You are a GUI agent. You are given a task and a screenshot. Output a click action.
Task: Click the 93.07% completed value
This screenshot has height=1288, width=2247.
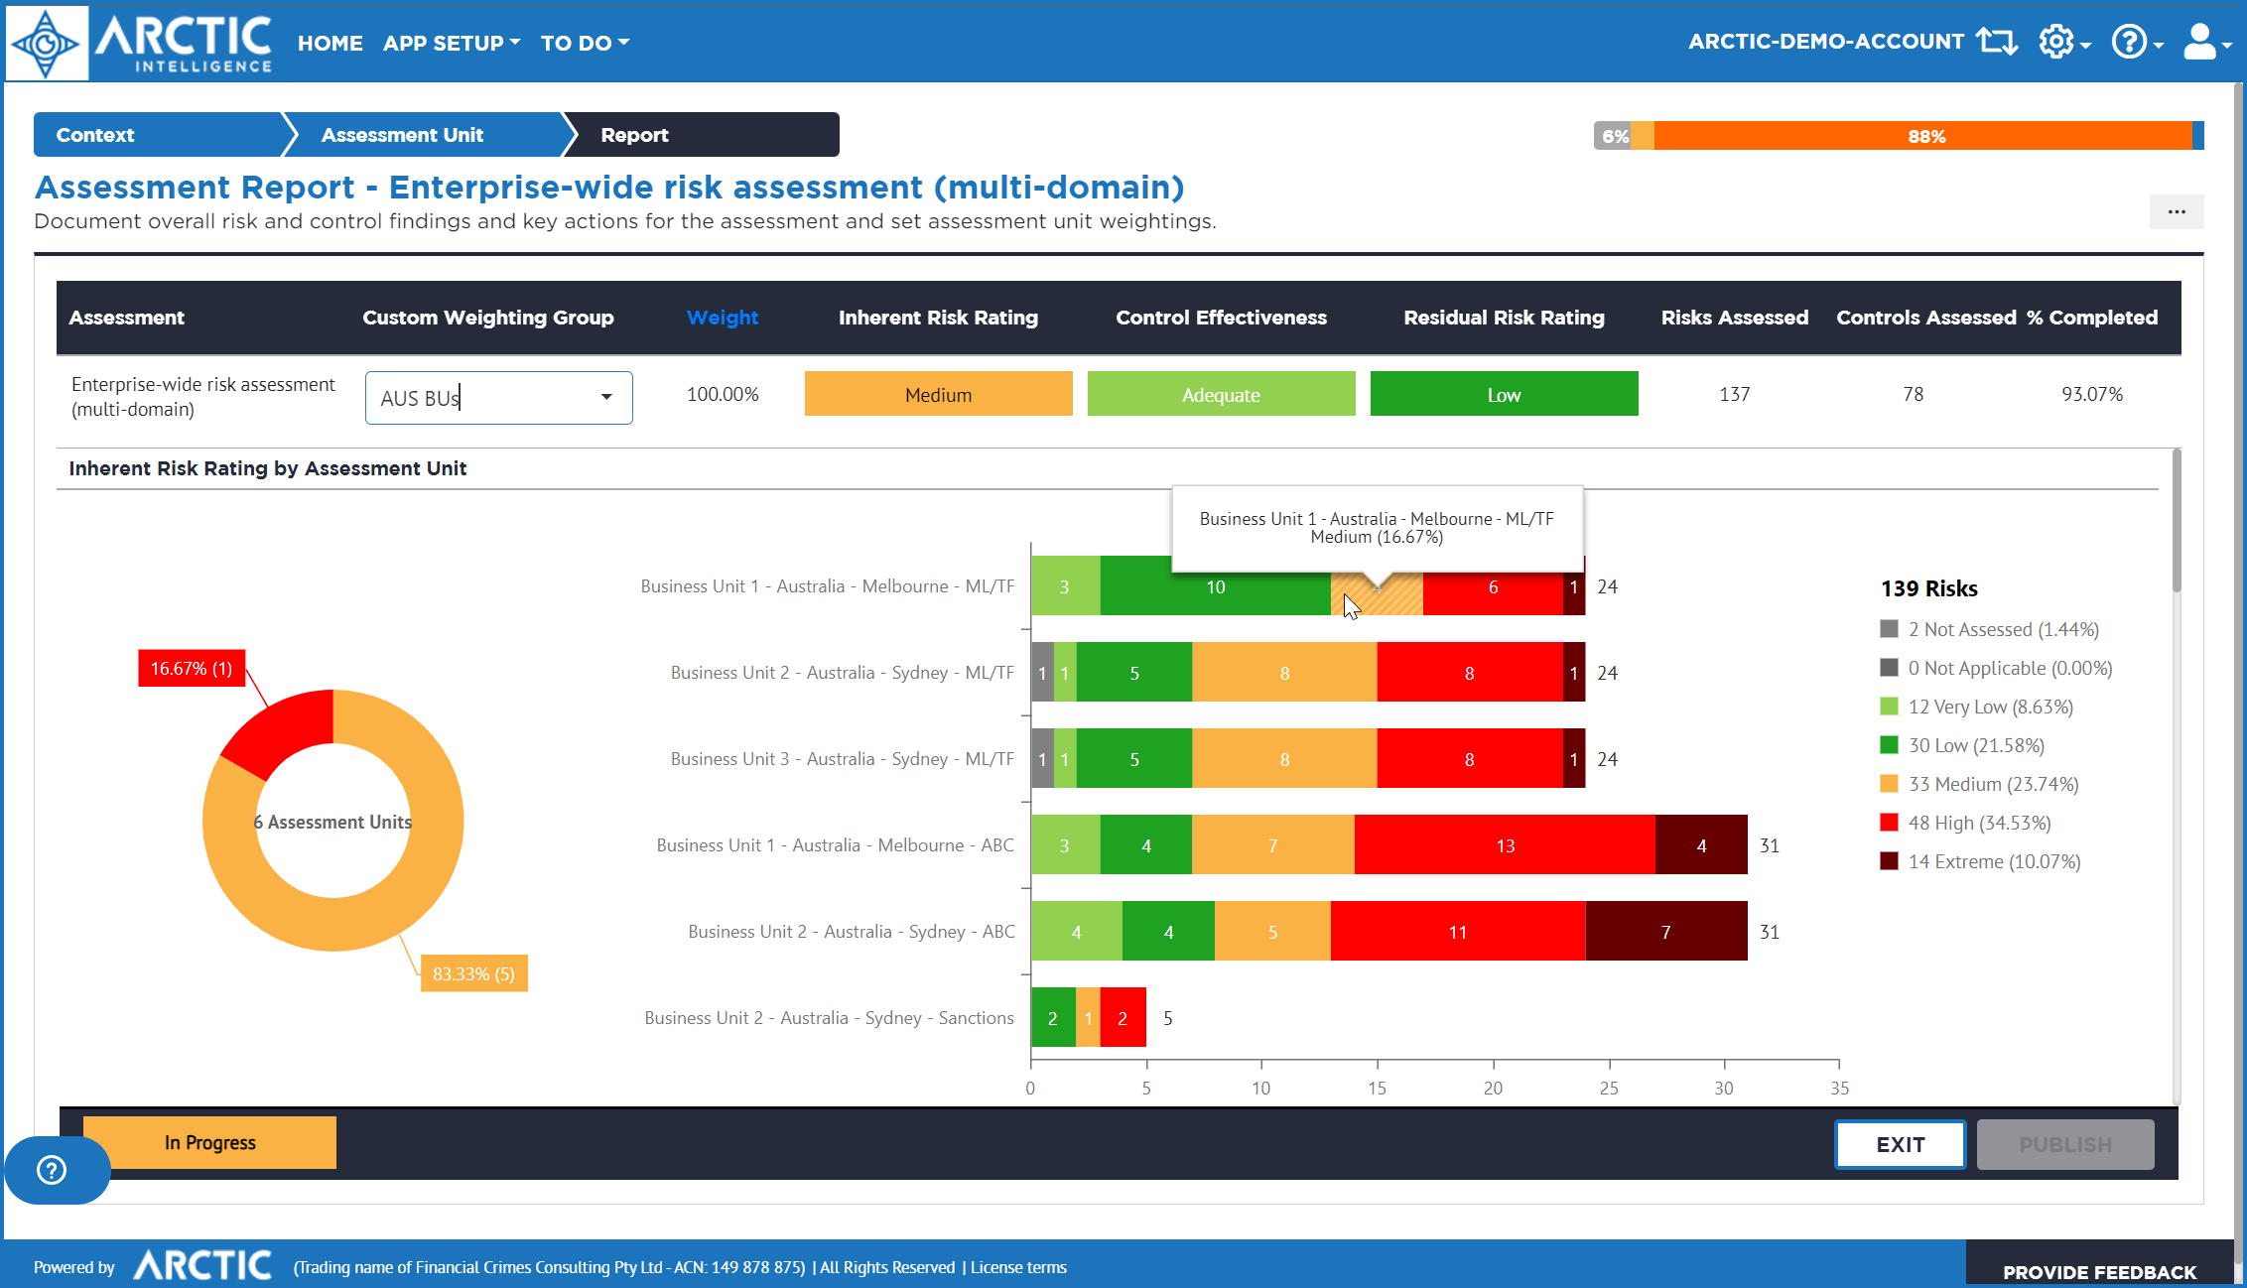pyautogui.click(x=2092, y=394)
